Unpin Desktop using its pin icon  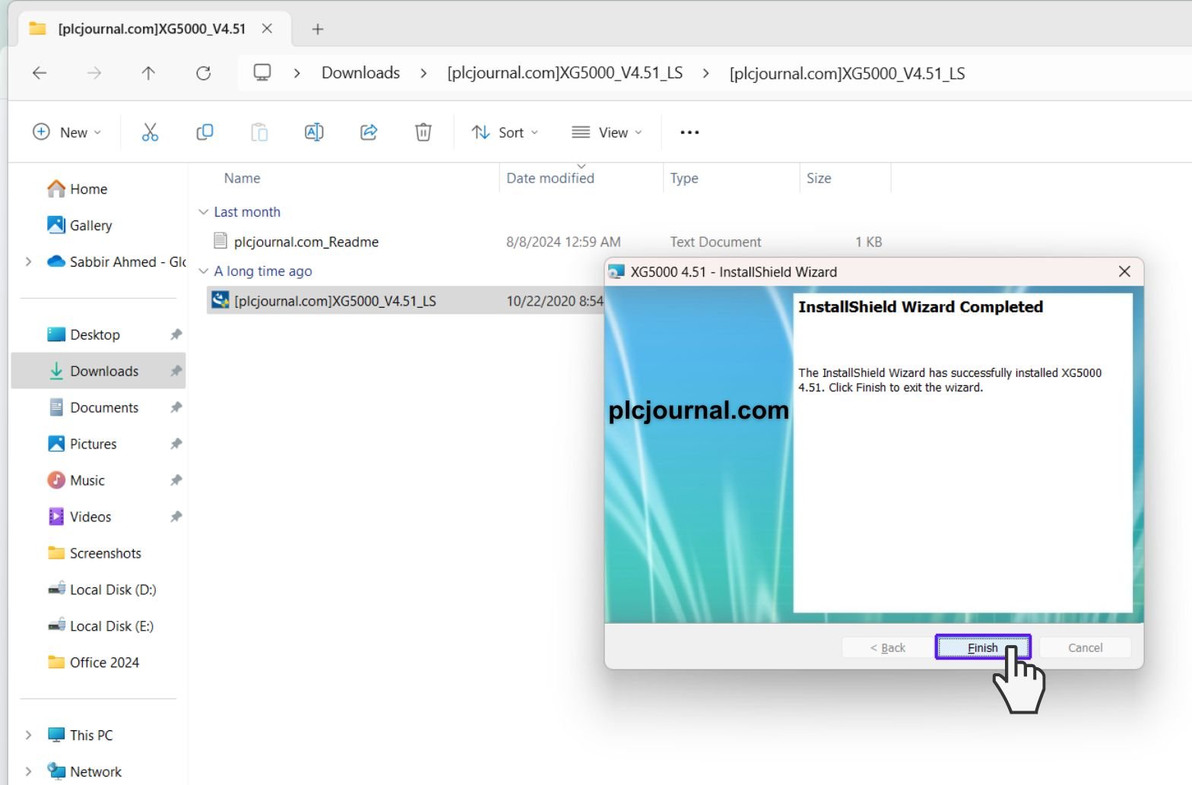(x=176, y=334)
